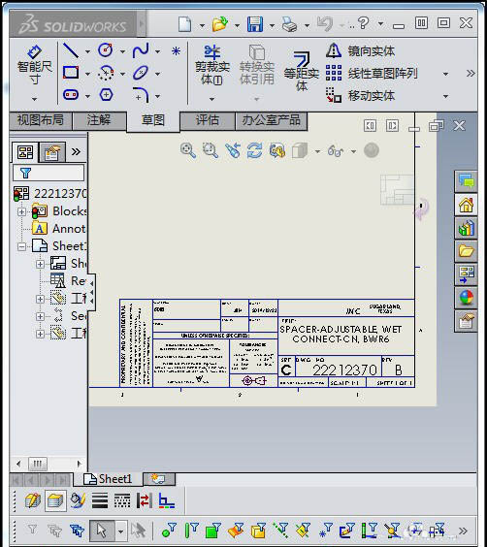This screenshot has width=487, height=547.
Task: Toggle the selection arrow tool
Action: click(x=102, y=531)
